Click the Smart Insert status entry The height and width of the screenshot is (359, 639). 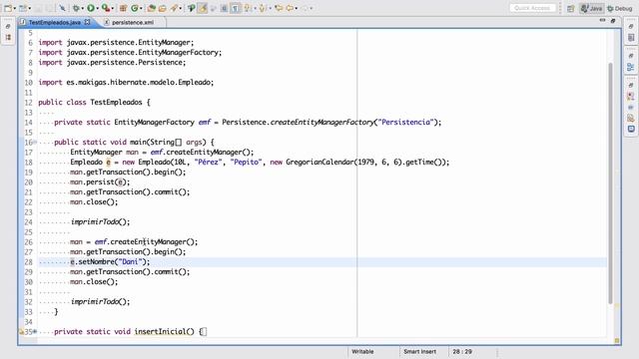419,352
